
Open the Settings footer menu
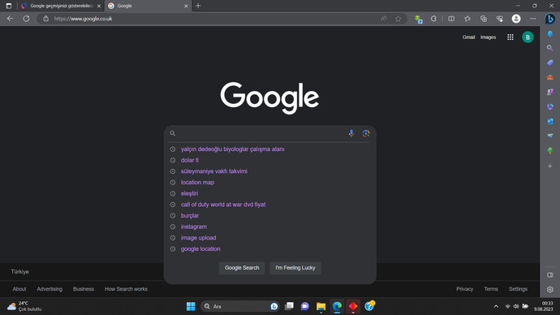tap(519, 289)
